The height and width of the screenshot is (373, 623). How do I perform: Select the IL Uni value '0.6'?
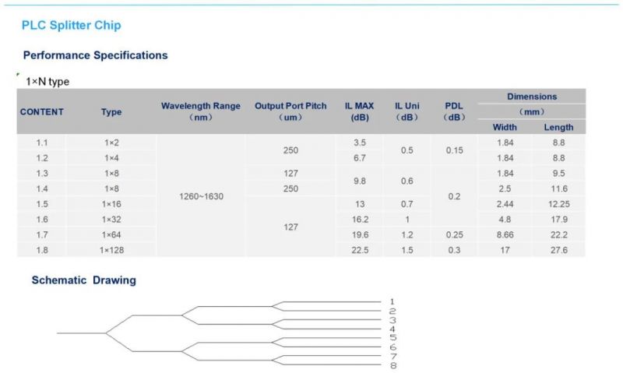[407, 181]
